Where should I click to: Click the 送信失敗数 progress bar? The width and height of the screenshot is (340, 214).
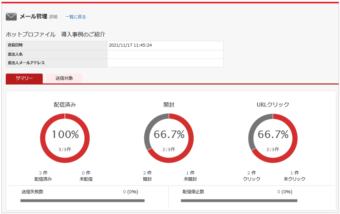tap(82, 200)
